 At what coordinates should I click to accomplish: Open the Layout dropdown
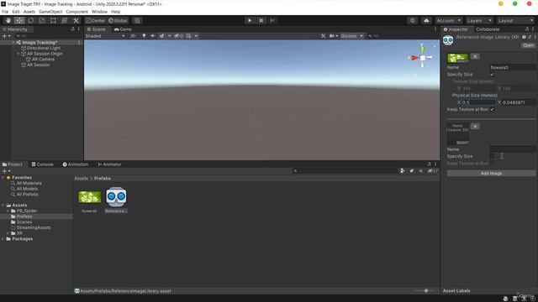[515, 20]
